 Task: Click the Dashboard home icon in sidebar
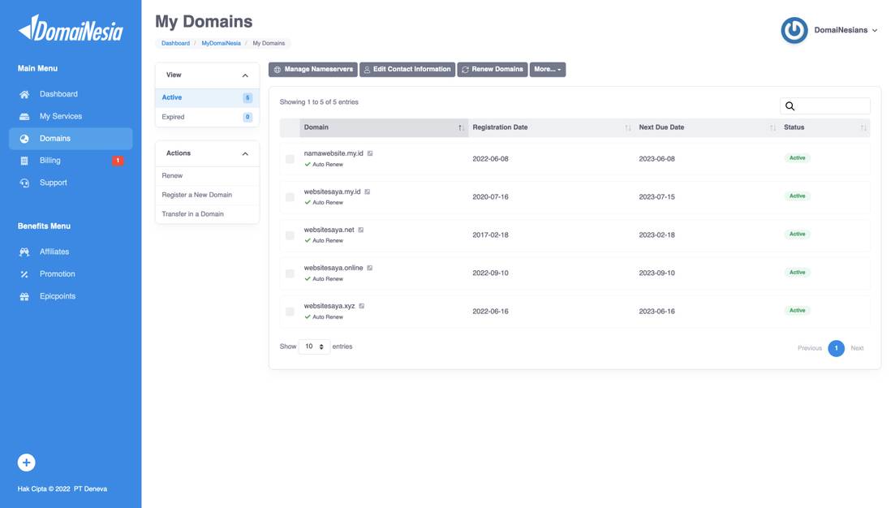click(25, 93)
